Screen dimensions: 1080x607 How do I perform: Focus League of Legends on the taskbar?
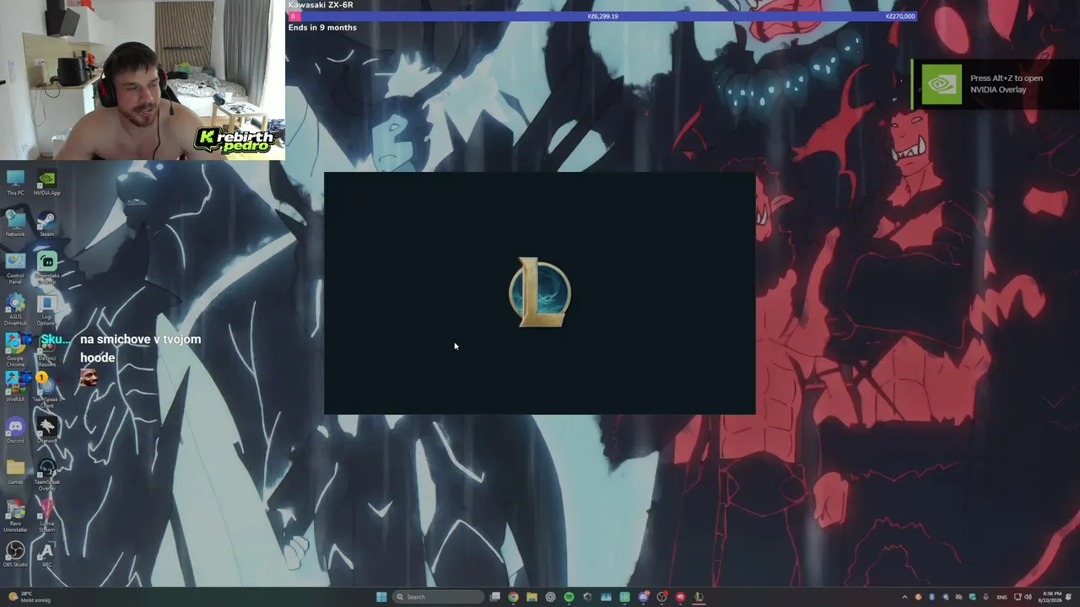pyautogui.click(x=699, y=597)
